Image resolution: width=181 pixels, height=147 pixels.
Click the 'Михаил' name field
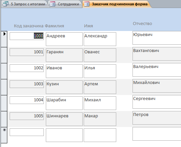100,103
